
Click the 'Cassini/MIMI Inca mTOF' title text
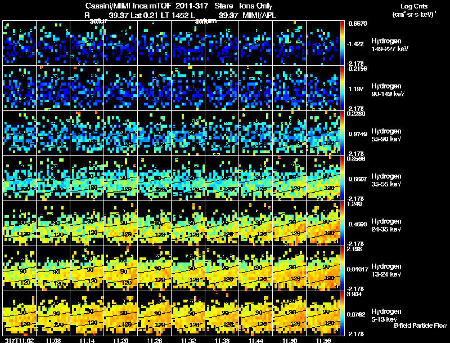tap(128, 6)
